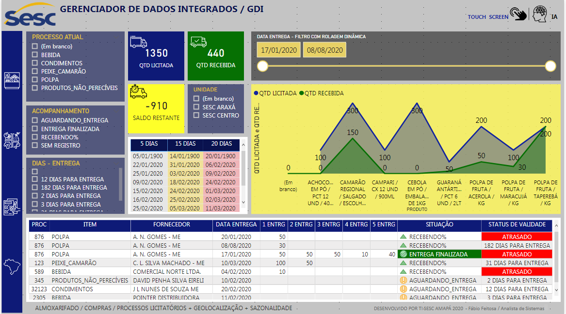Image resolution: width=566 pixels, height=314 pixels.
Task: Sort by the 20 DIAS column header
Action: [222, 144]
